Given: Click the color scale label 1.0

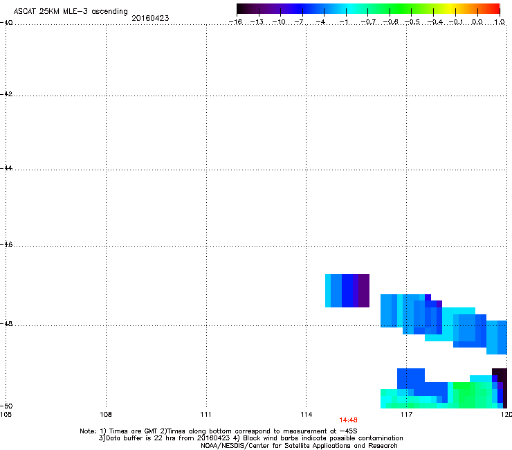Looking at the screenshot, I should (x=500, y=22).
